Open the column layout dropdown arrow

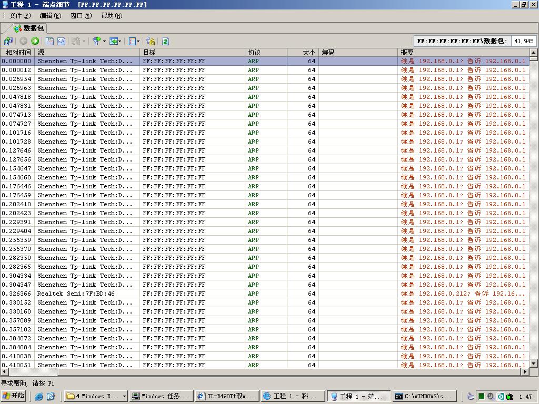(138, 41)
